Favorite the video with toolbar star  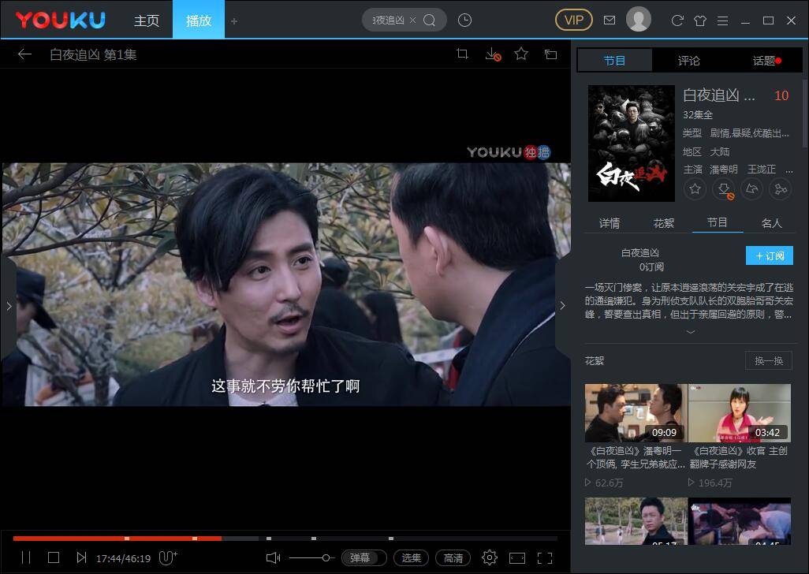click(521, 54)
